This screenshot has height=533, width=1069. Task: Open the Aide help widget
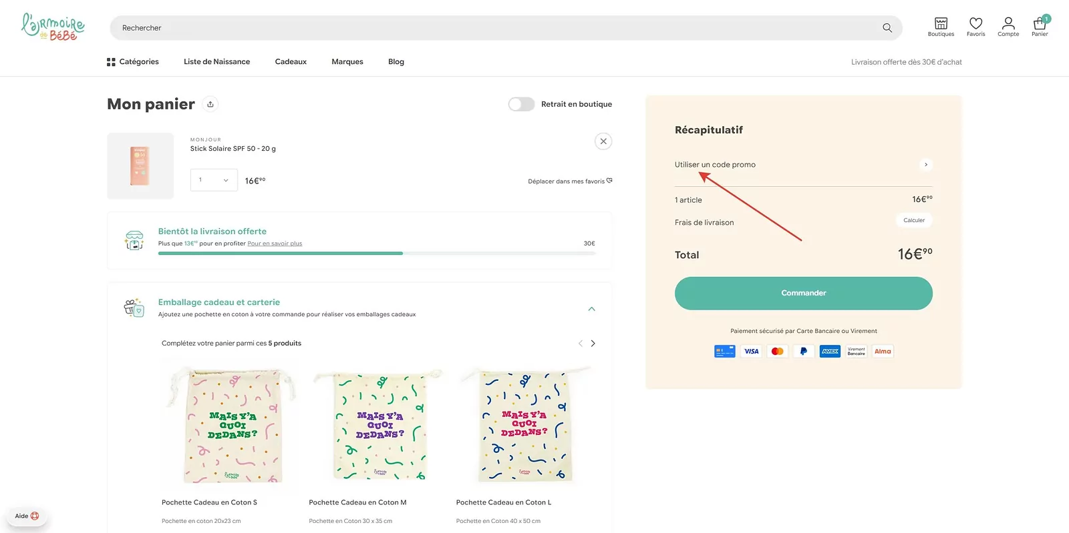[27, 516]
